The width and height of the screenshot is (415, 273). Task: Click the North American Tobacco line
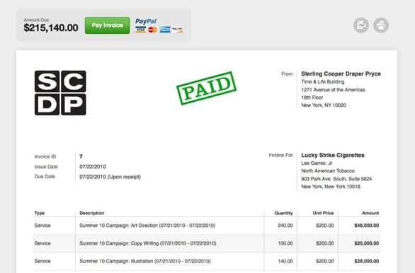click(328, 170)
